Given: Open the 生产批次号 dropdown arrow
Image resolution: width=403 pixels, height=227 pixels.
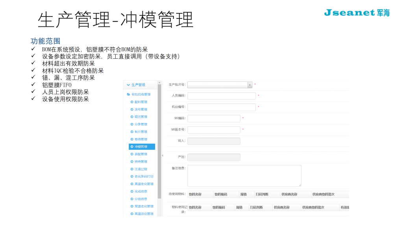Looking at the screenshot, I should (250, 85).
